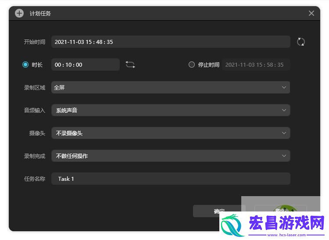Click the 00:10:00 duration field
Screen dimensions: 329x240
coord(86,64)
